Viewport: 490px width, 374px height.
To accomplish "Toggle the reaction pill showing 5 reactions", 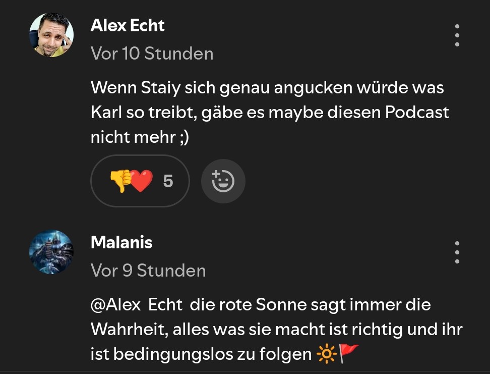I will [140, 181].
